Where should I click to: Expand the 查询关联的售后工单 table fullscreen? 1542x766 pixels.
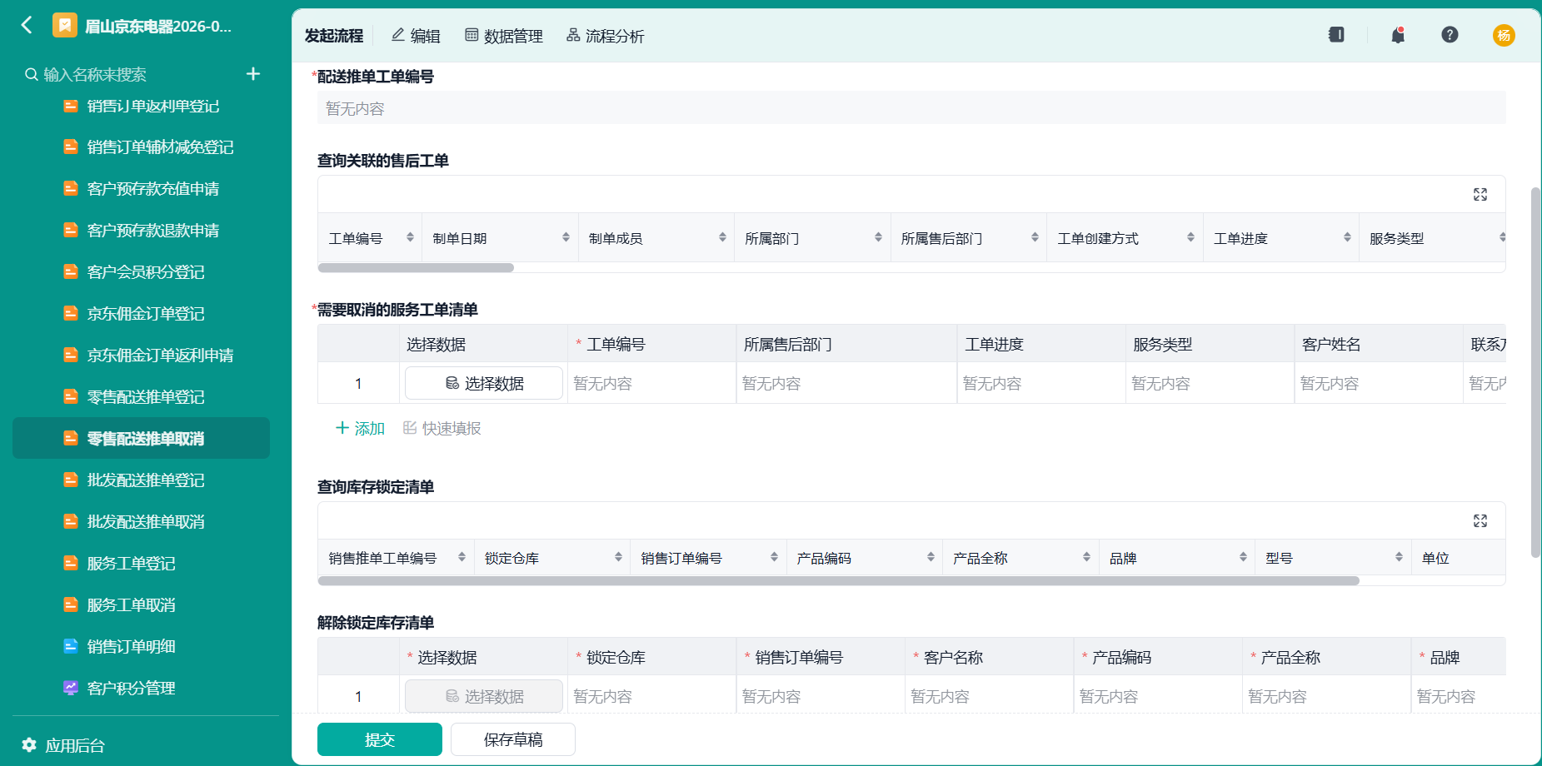point(1480,194)
